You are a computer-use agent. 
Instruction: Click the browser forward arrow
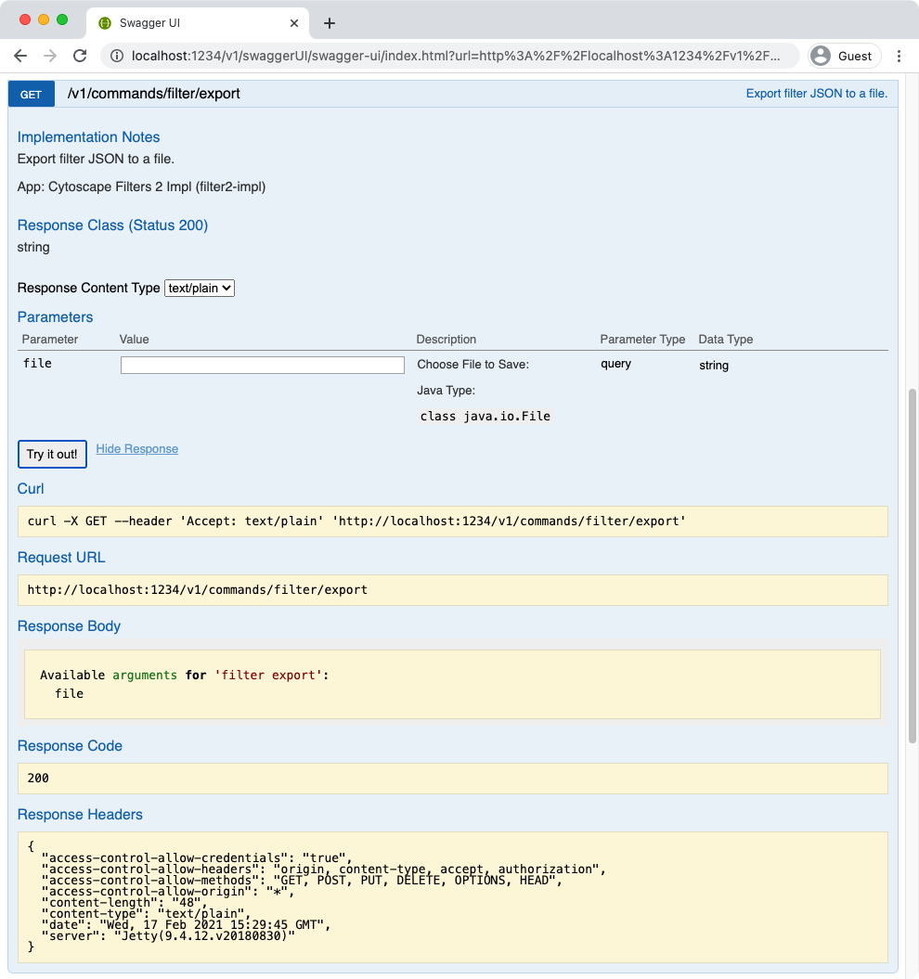point(50,56)
